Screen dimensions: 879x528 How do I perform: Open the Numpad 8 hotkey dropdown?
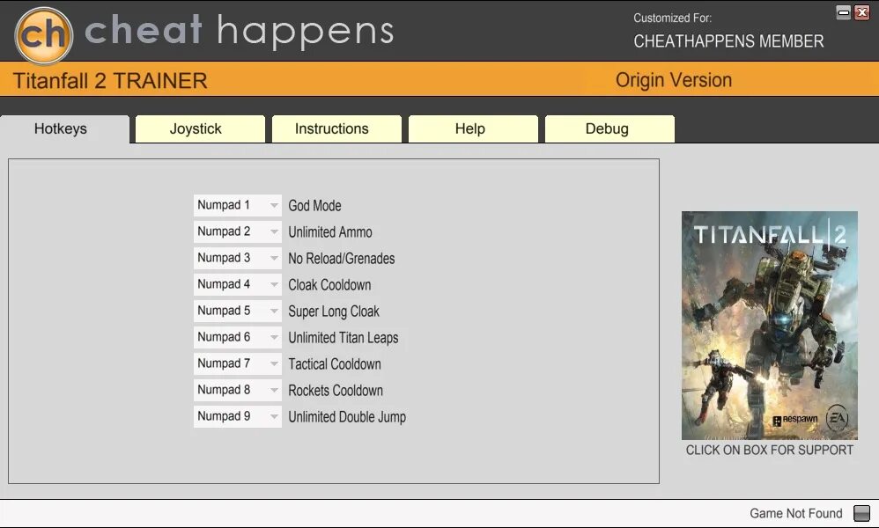[237, 390]
